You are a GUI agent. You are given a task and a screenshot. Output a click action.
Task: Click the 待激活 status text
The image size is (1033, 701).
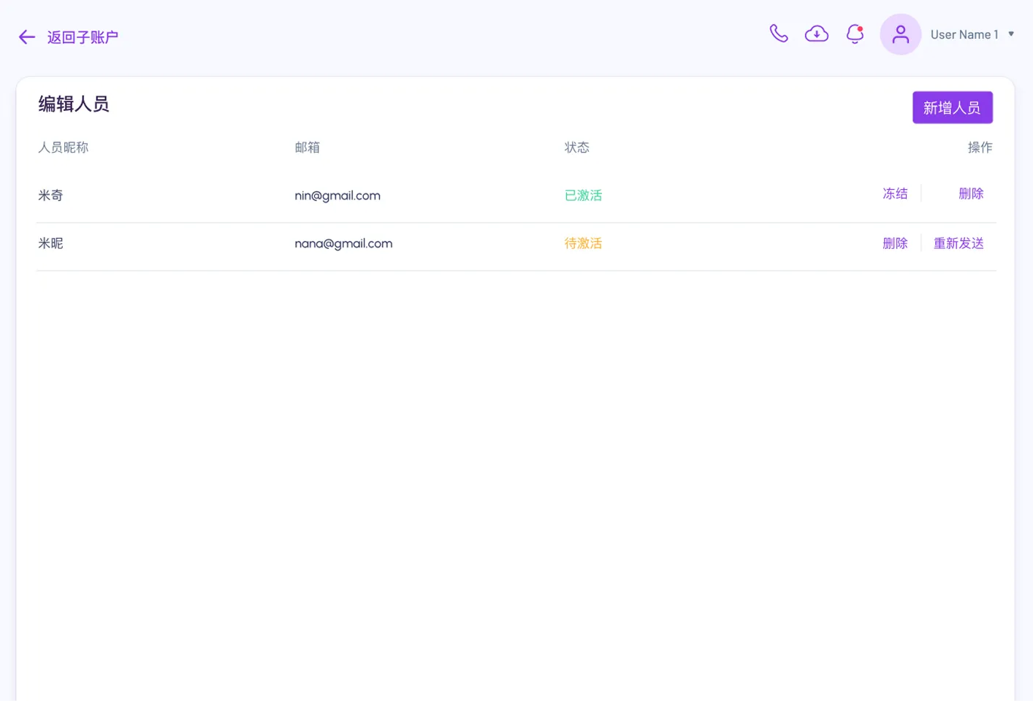click(583, 244)
